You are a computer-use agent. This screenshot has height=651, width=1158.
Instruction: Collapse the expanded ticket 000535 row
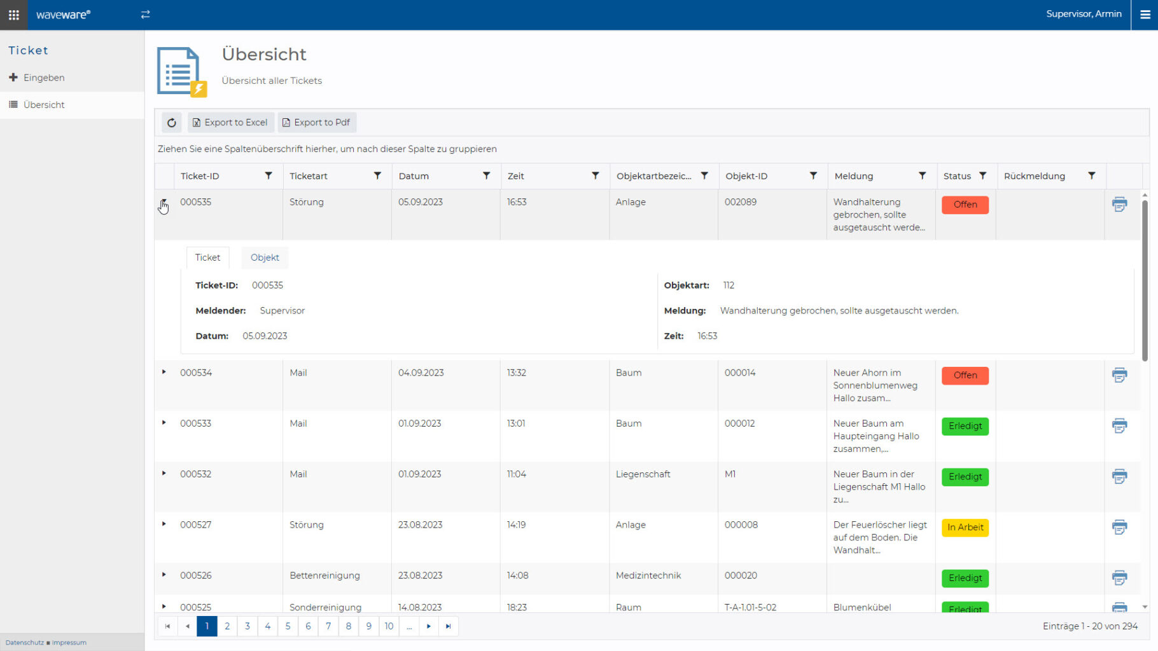(164, 202)
